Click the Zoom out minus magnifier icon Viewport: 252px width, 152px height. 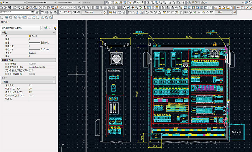(x=174, y=3)
